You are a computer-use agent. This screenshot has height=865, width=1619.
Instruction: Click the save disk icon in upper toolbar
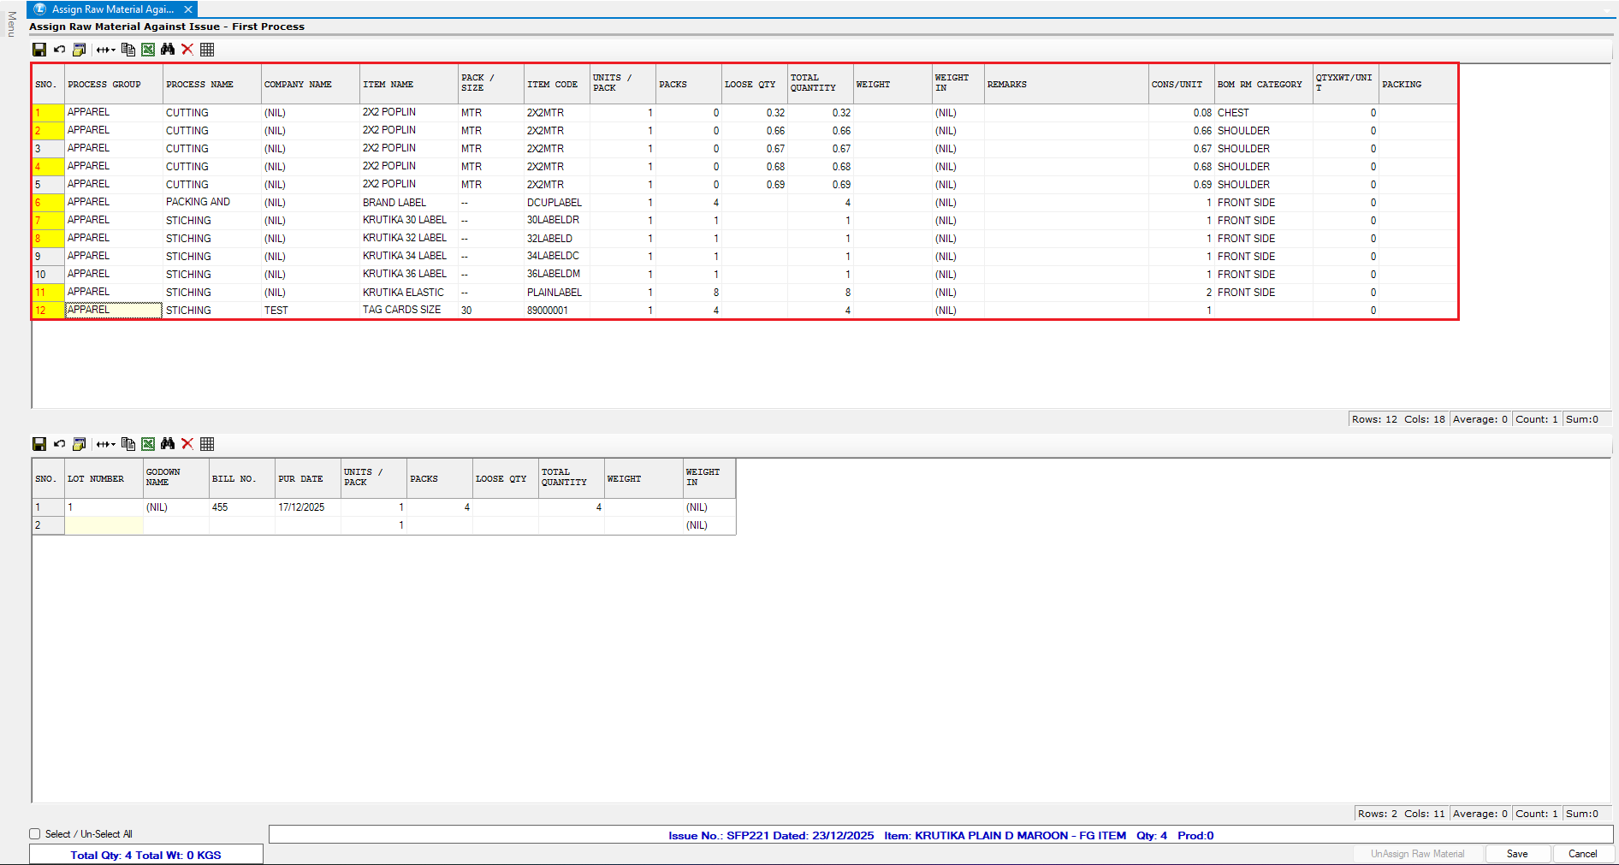[39, 50]
